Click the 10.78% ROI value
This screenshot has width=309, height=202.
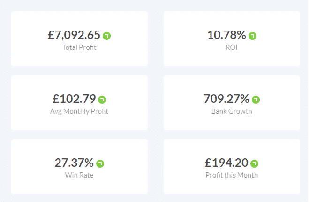tap(226, 35)
